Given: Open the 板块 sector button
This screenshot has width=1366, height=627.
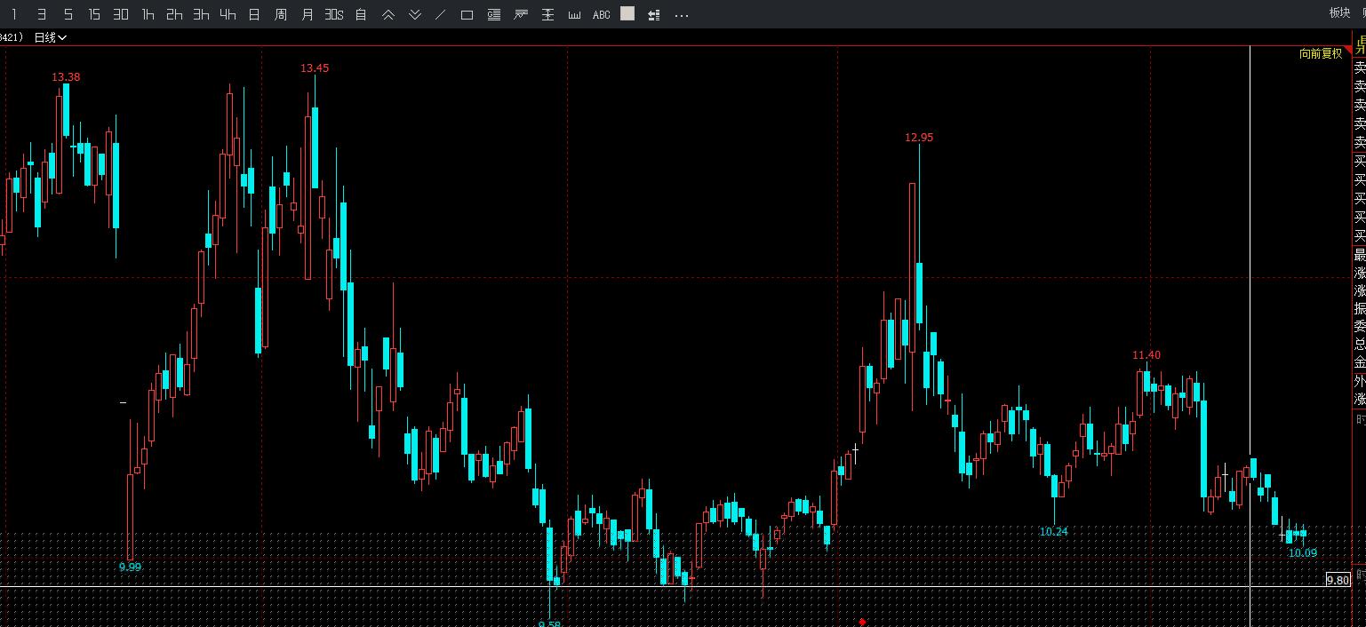Looking at the screenshot, I should point(1339,12).
